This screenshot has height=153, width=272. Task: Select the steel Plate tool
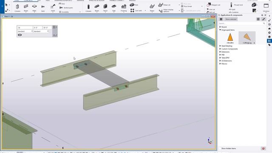pyautogui.click(x=34, y=8)
